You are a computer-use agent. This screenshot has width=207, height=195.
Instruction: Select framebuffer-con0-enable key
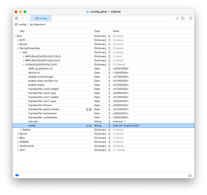tap(44, 89)
